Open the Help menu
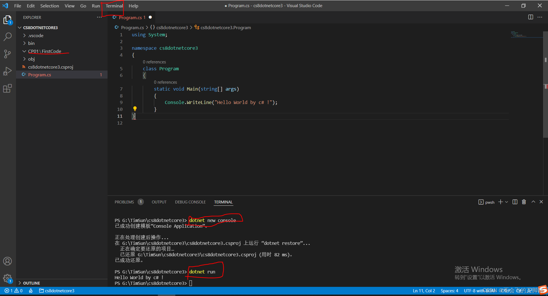This screenshot has width=548, height=296. [133, 6]
